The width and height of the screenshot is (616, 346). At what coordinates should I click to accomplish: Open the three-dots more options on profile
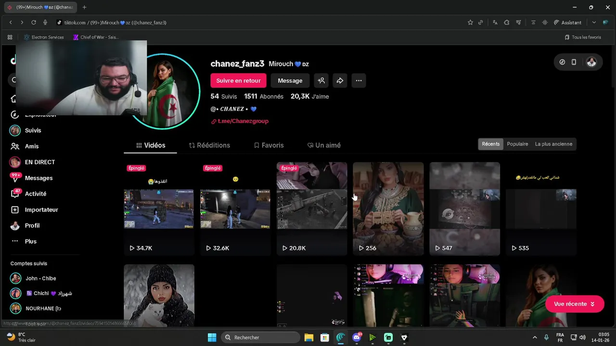coord(359,81)
